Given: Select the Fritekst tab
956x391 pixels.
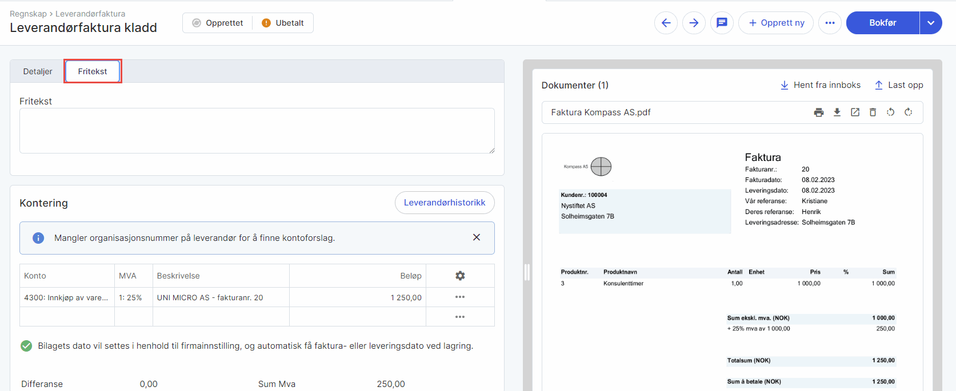Looking at the screenshot, I should pyautogui.click(x=93, y=71).
